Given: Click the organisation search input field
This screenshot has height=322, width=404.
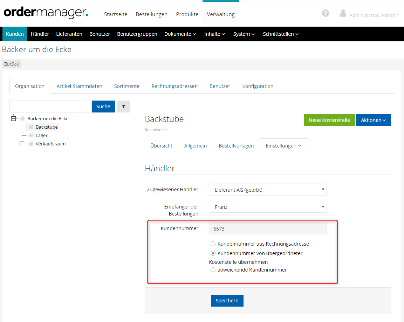Looking at the screenshot, I should [x=50, y=107].
